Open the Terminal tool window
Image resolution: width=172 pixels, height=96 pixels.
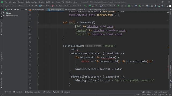17,92
